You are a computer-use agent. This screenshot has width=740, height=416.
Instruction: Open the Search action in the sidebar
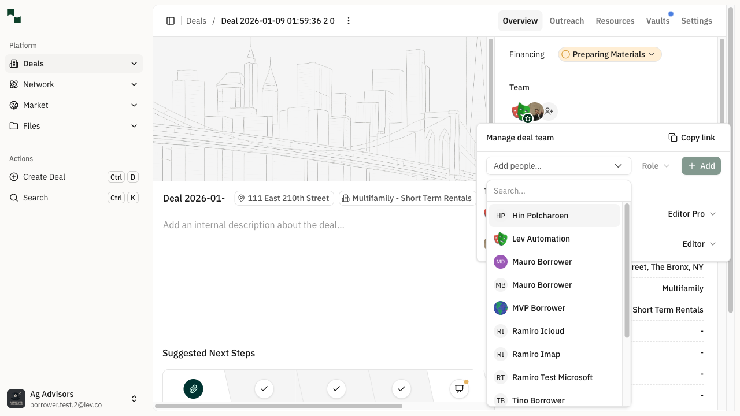click(36, 198)
